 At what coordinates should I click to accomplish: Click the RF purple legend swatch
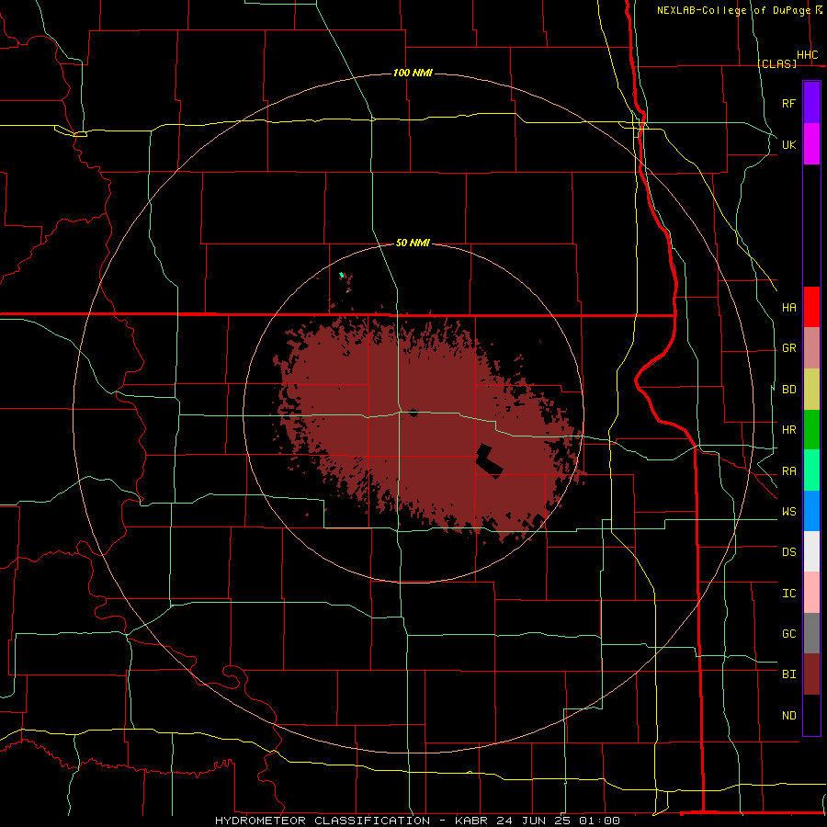tap(811, 103)
